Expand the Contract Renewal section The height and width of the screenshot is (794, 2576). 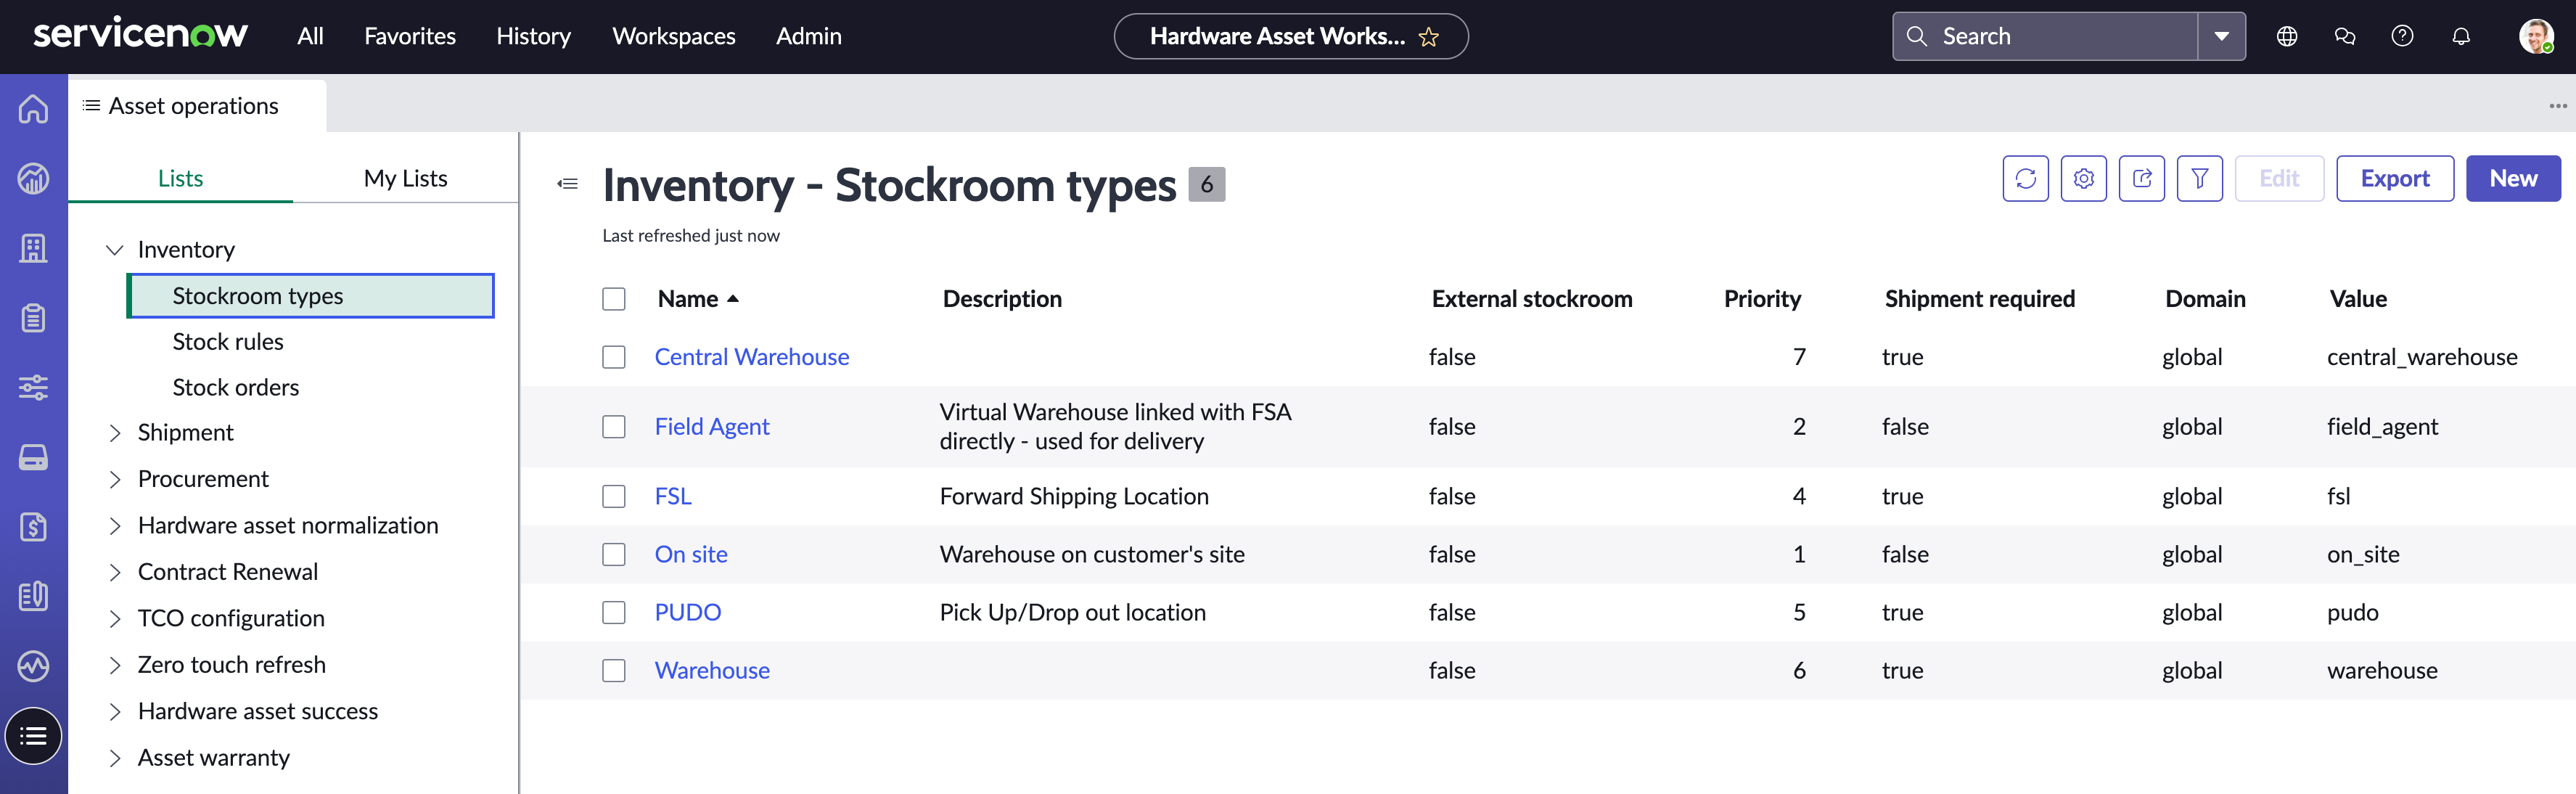pos(115,572)
